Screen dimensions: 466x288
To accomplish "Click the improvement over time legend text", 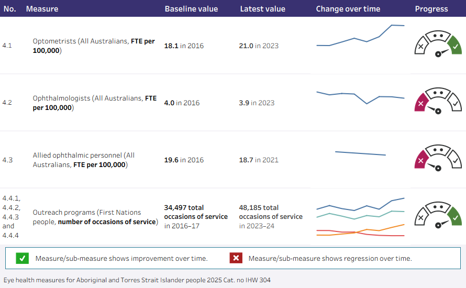I will [x=121, y=259].
